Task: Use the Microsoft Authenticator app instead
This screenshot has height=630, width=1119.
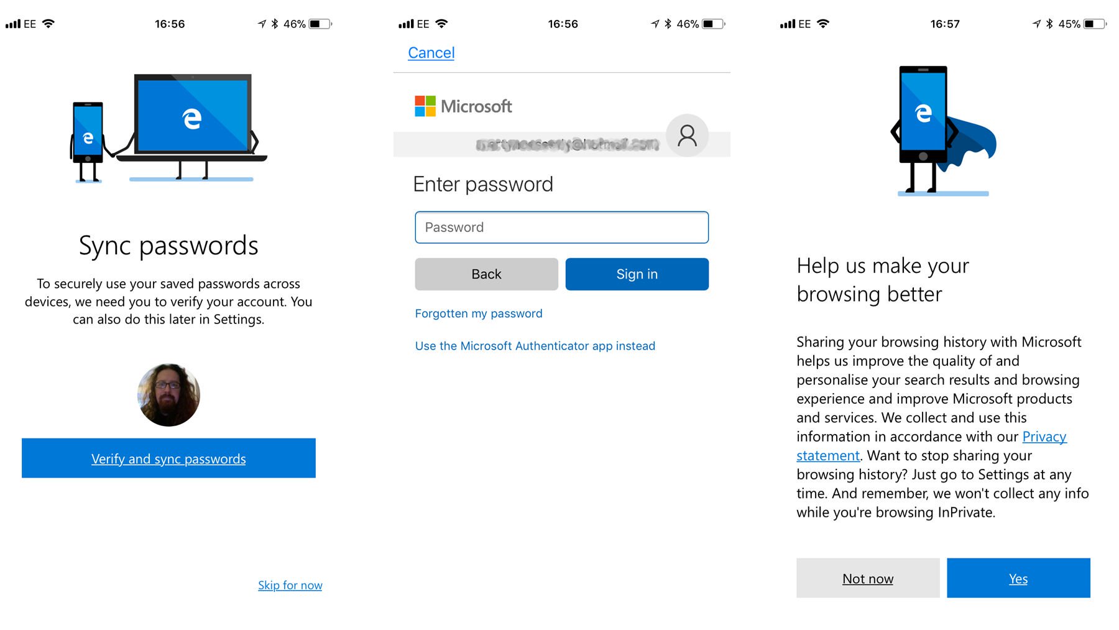Action: click(x=535, y=346)
